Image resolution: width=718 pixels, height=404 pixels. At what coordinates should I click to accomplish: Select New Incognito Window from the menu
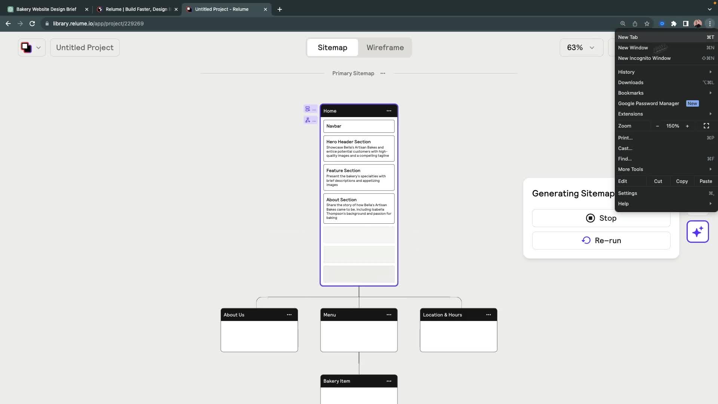tap(644, 58)
